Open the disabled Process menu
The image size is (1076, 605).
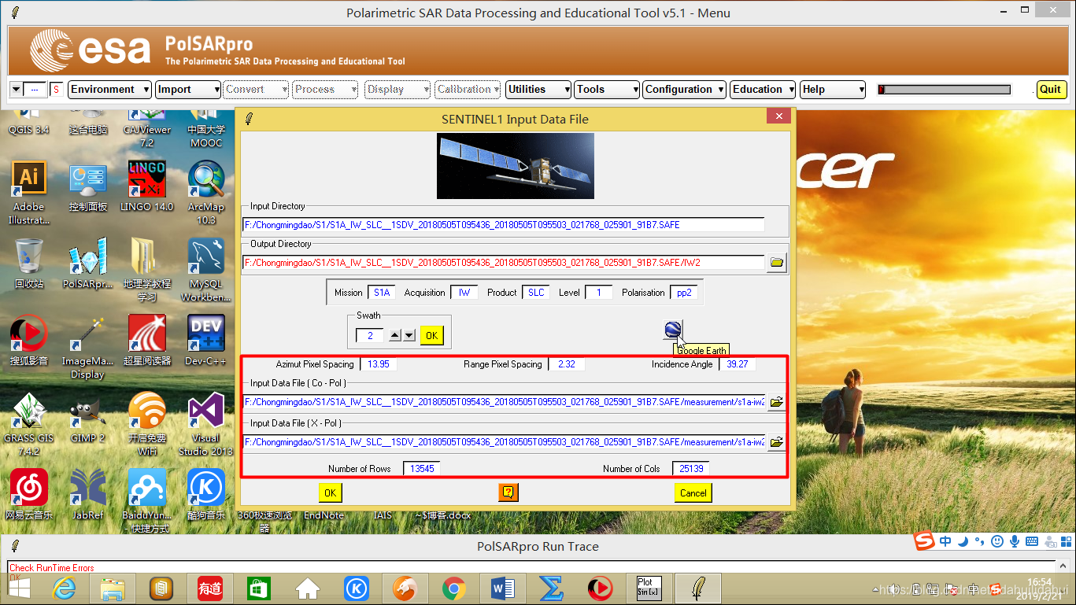point(326,90)
